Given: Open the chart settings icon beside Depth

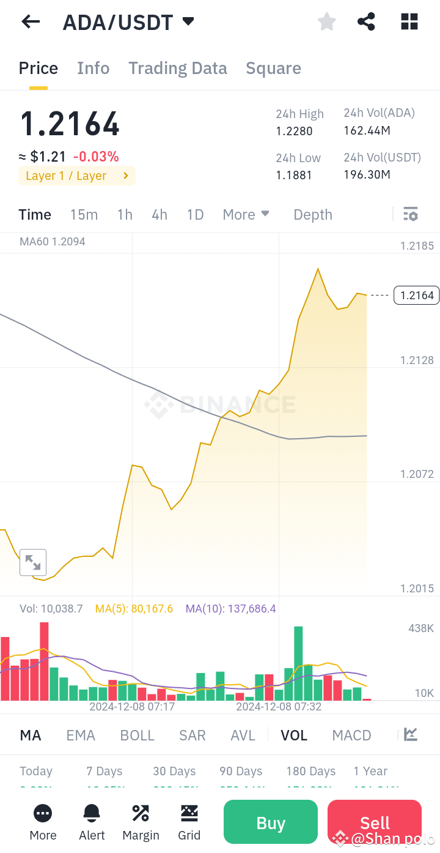Looking at the screenshot, I should 410,214.
